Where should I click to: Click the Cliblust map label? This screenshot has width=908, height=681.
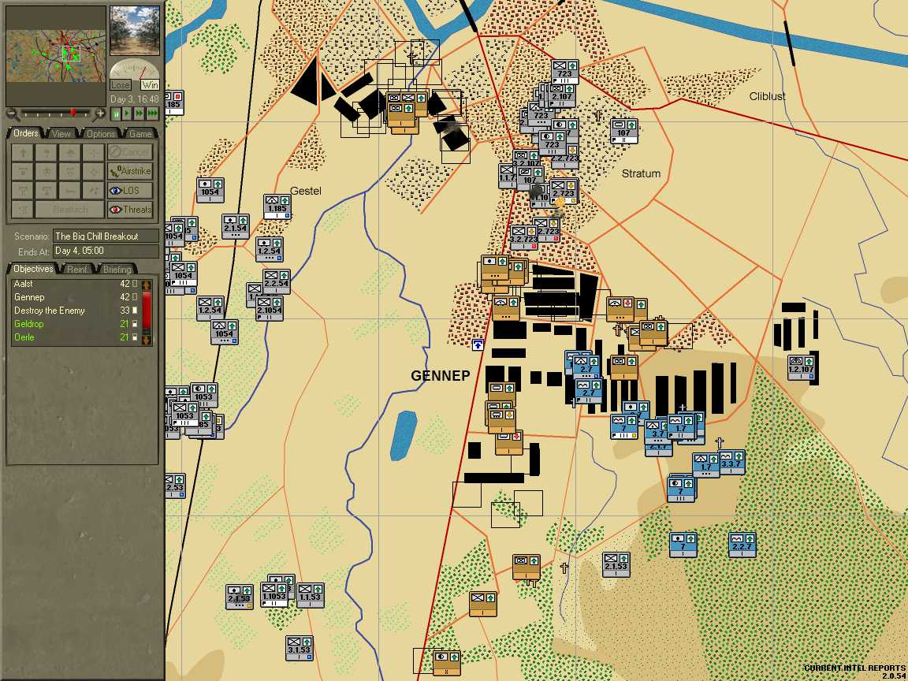(x=767, y=96)
